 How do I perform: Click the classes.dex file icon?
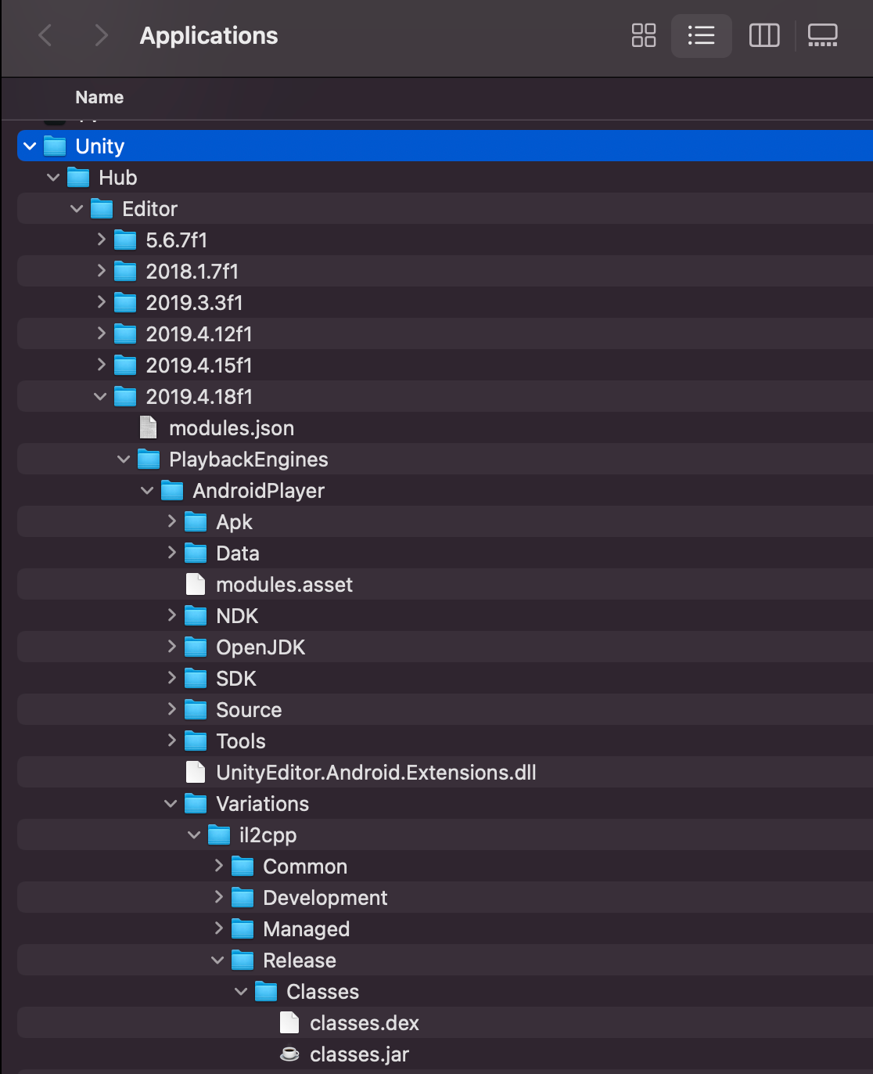click(289, 1022)
